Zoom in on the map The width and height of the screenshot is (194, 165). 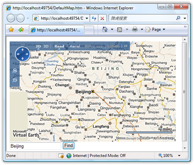[15, 71]
